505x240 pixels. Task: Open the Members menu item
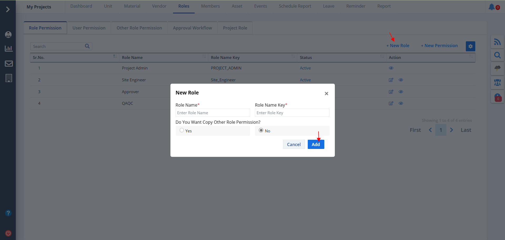coord(210,6)
